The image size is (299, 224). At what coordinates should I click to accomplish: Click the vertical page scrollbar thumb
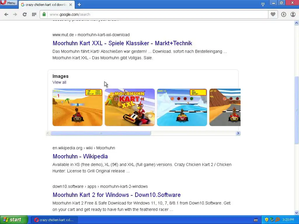(x=297, y=110)
